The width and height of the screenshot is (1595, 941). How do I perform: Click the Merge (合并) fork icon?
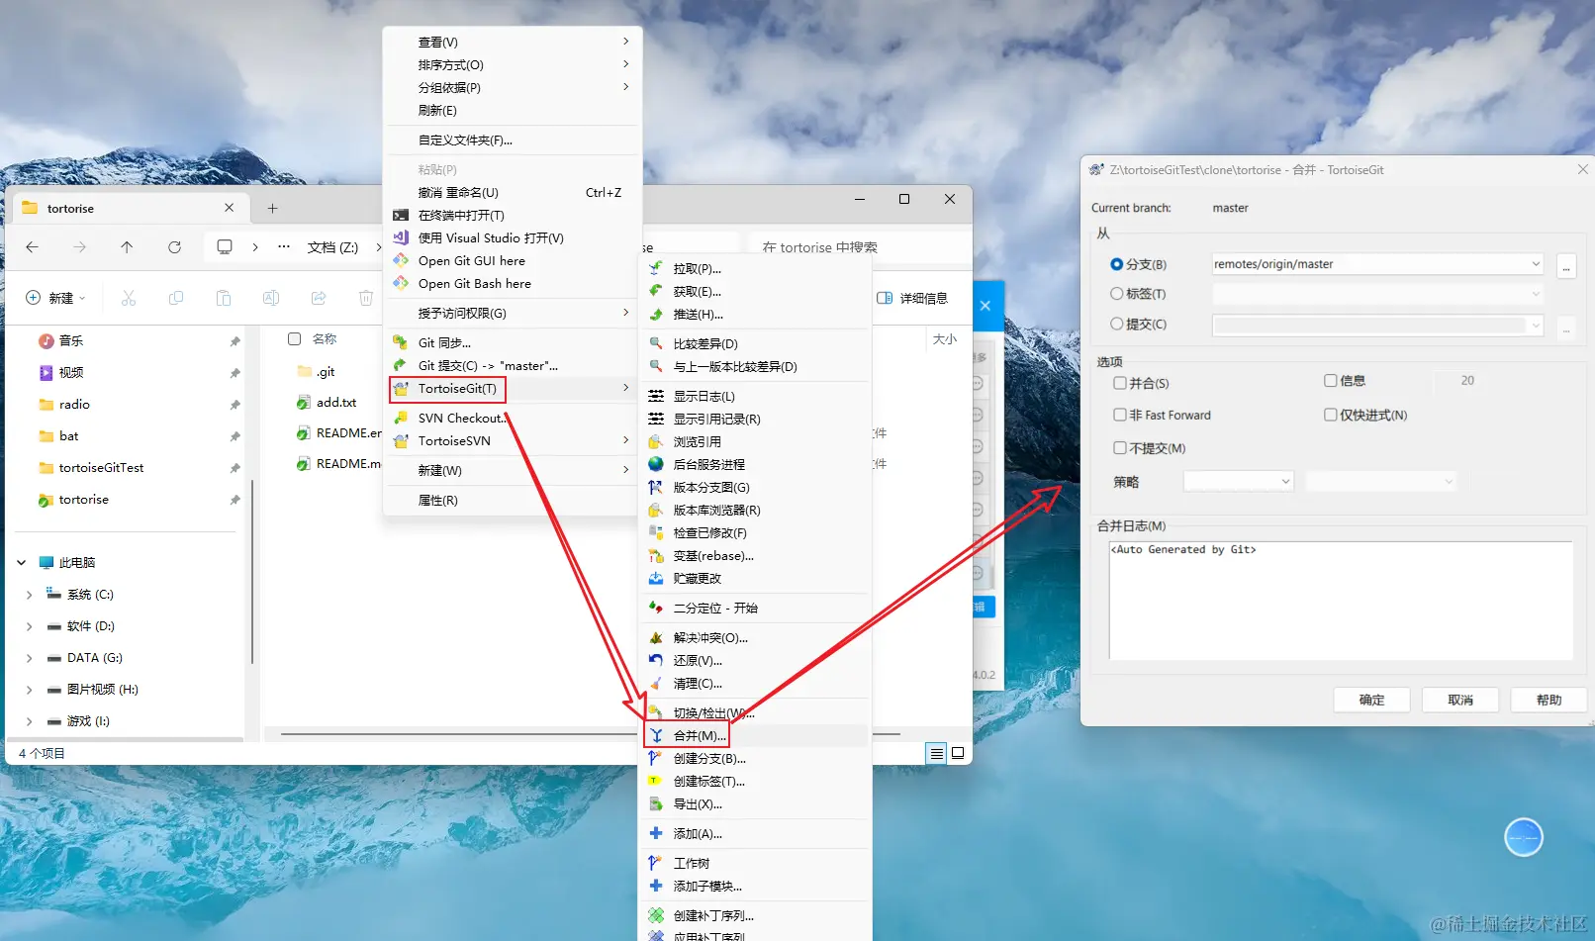point(656,735)
